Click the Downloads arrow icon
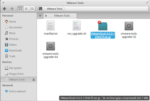 pos(6,50)
